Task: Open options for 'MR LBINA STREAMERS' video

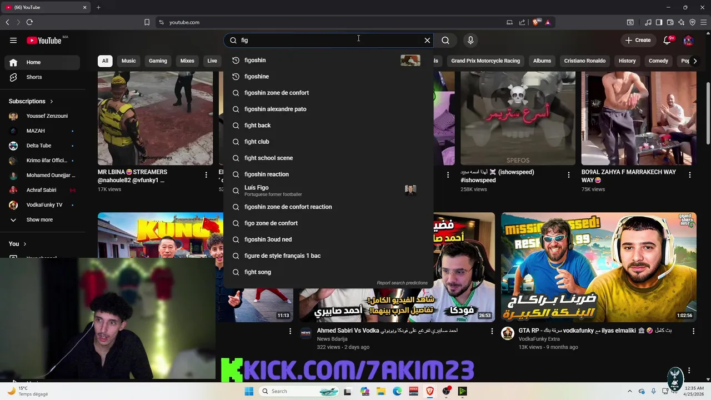Action: [206, 175]
